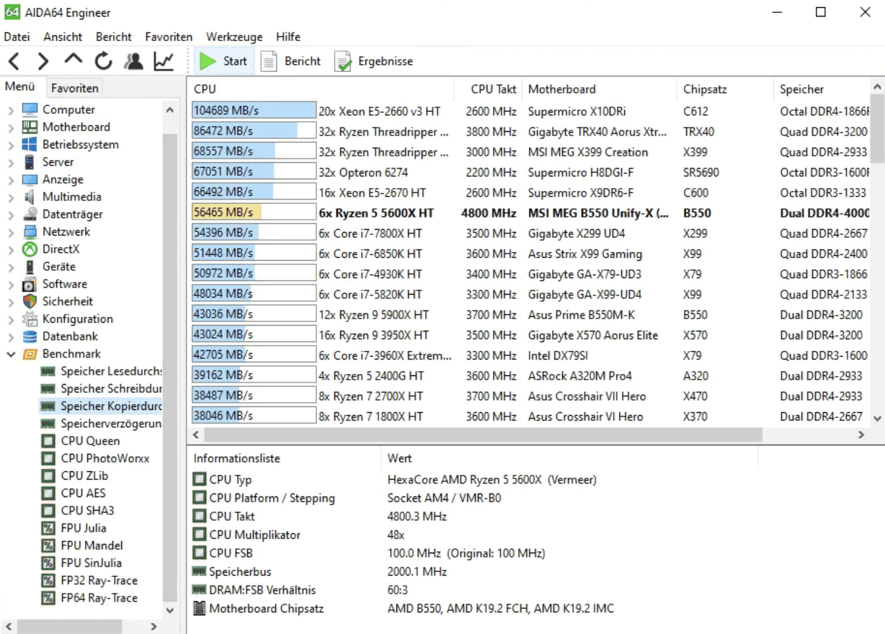The image size is (885, 634).
Task: Open the Hilfe menu
Action: [288, 37]
